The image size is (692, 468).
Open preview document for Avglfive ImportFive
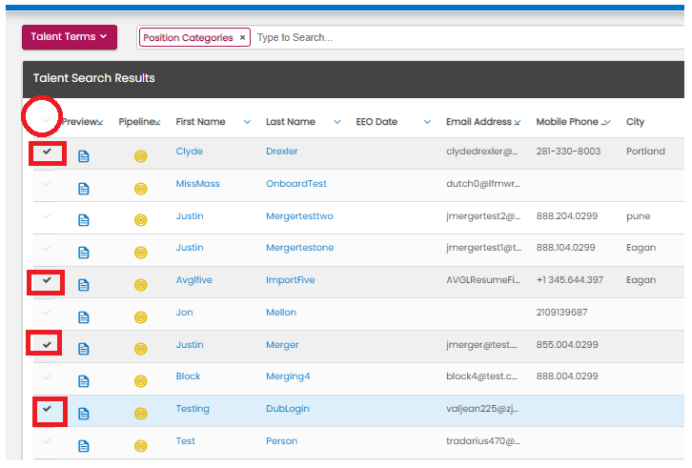(x=84, y=285)
